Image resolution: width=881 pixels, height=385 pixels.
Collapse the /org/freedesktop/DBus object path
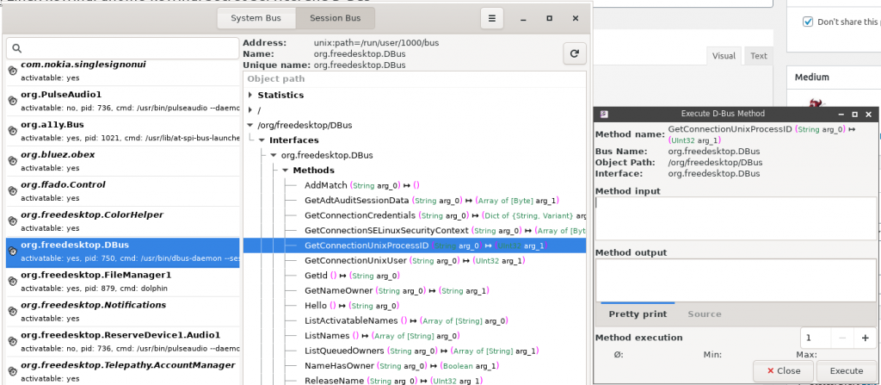(x=250, y=125)
